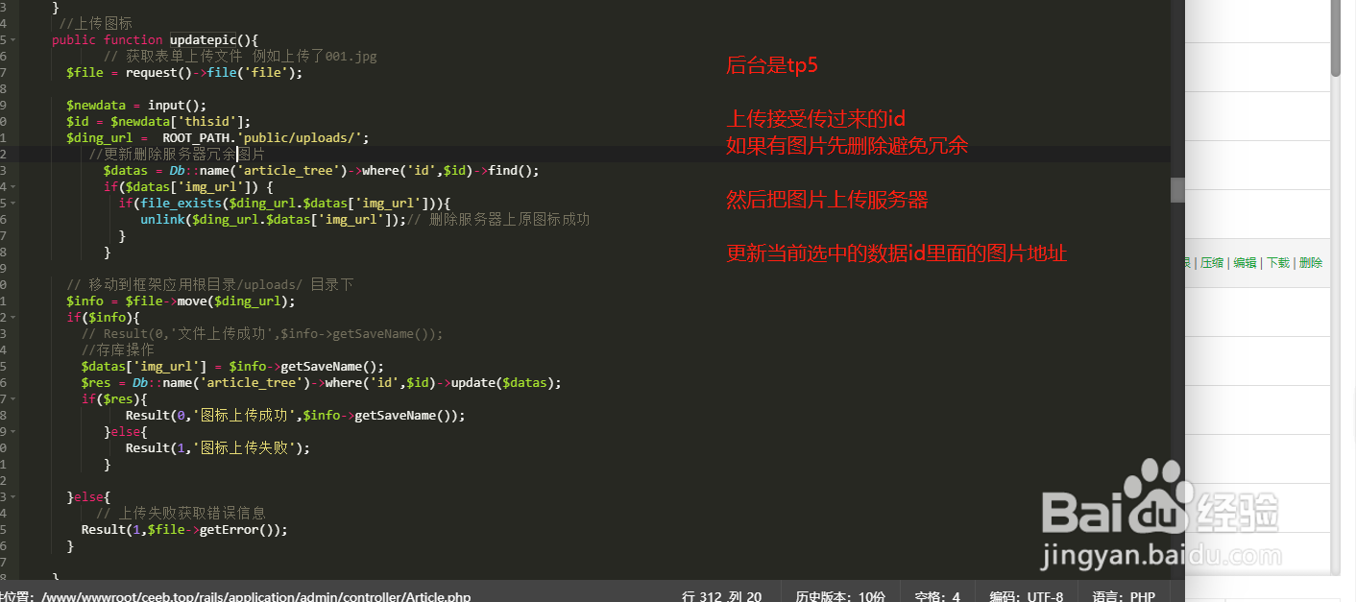This screenshot has height=602, width=1356.
Task: Collapse the inner }else{ block fold marker
Action: click(x=12, y=431)
